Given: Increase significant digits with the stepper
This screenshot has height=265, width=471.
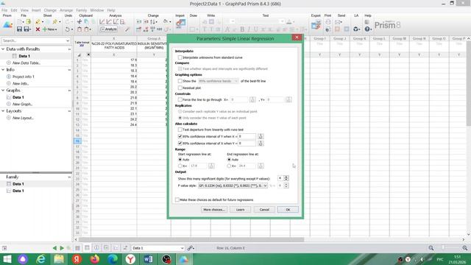Looking at the screenshot, I should [286, 177].
